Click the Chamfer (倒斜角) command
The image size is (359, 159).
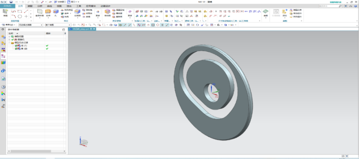click(87, 10)
